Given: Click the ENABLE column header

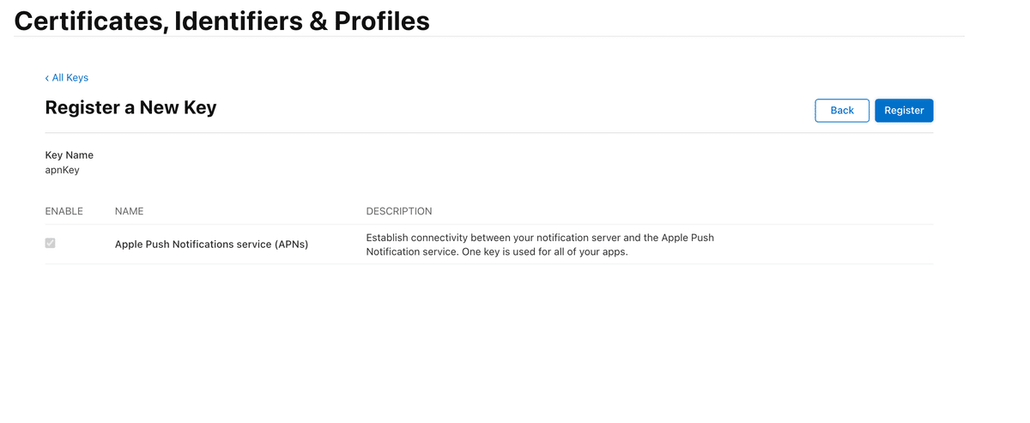Looking at the screenshot, I should click(x=64, y=211).
